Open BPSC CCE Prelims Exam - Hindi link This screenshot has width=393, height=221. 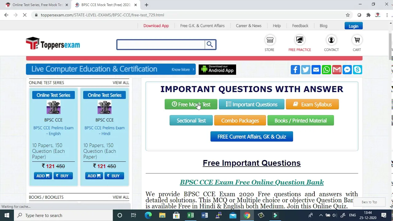(104, 131)
